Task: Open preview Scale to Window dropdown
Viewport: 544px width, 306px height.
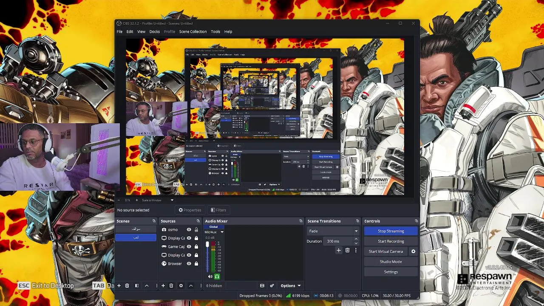Action: coord(157,200)
